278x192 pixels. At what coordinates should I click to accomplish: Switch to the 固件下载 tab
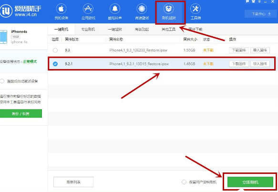click(196, 30)
